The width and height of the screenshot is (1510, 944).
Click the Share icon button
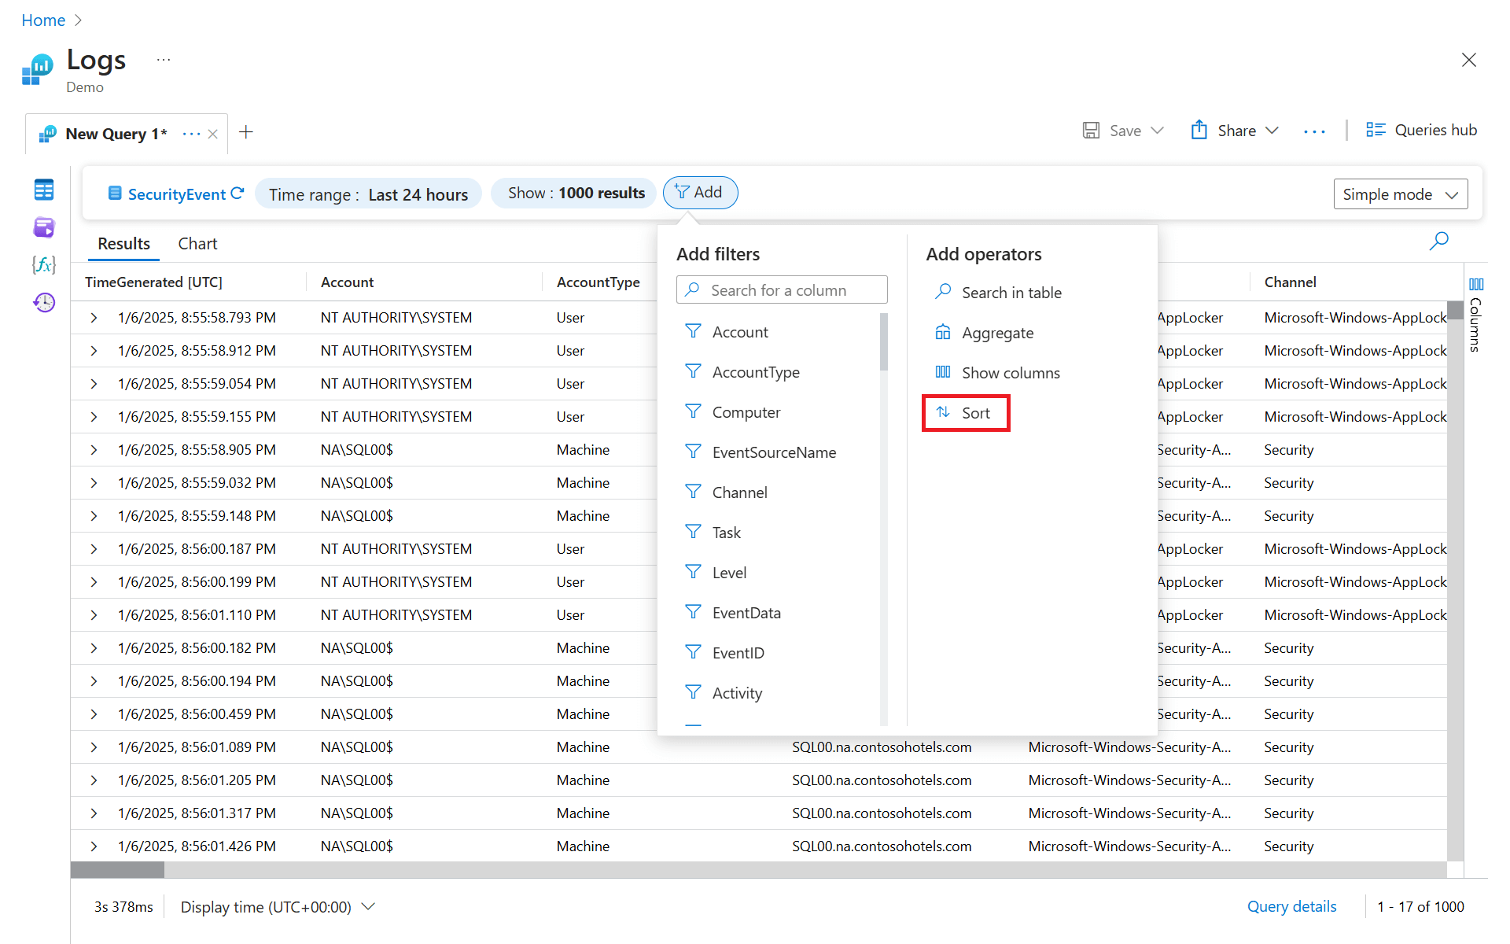coord(1199,131)
